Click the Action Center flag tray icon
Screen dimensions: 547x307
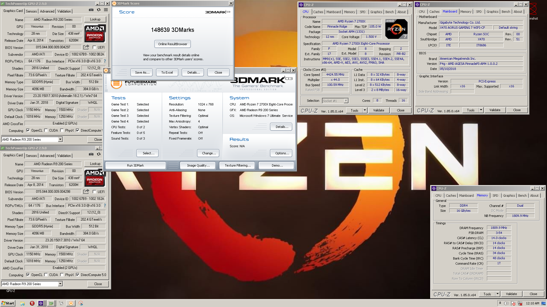click(513, 303)
